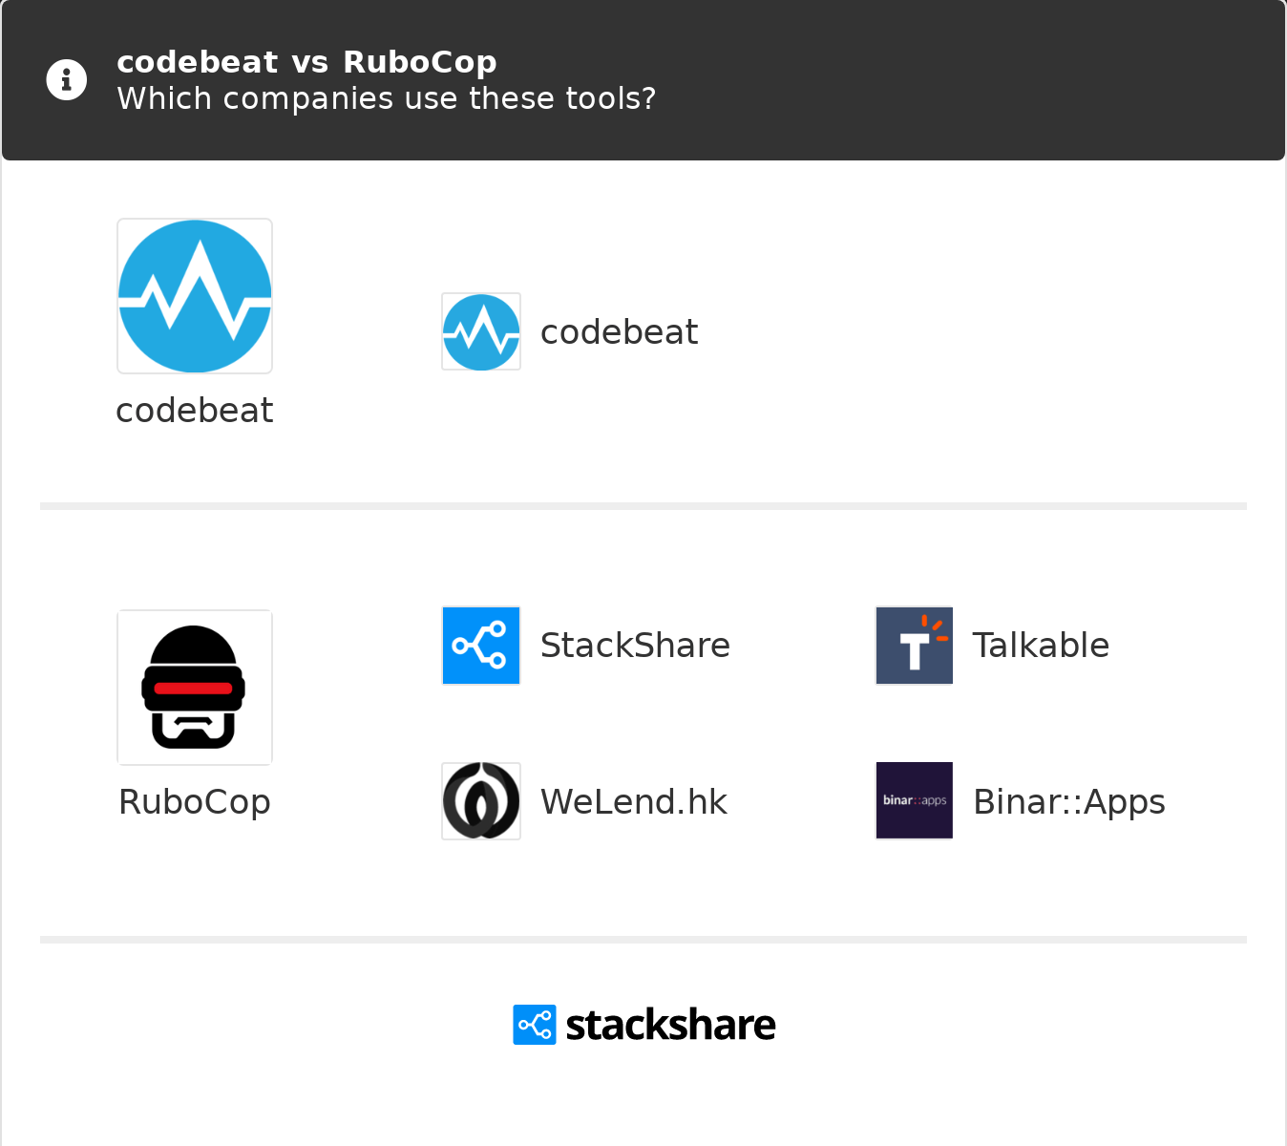Open the RuboCop label under logo
Screen dimensions: 1287x1146
click(195, 802)
